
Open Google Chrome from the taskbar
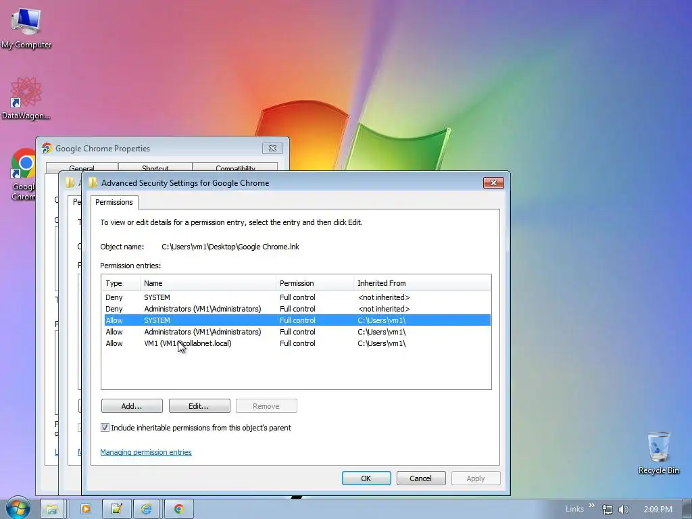178,509
